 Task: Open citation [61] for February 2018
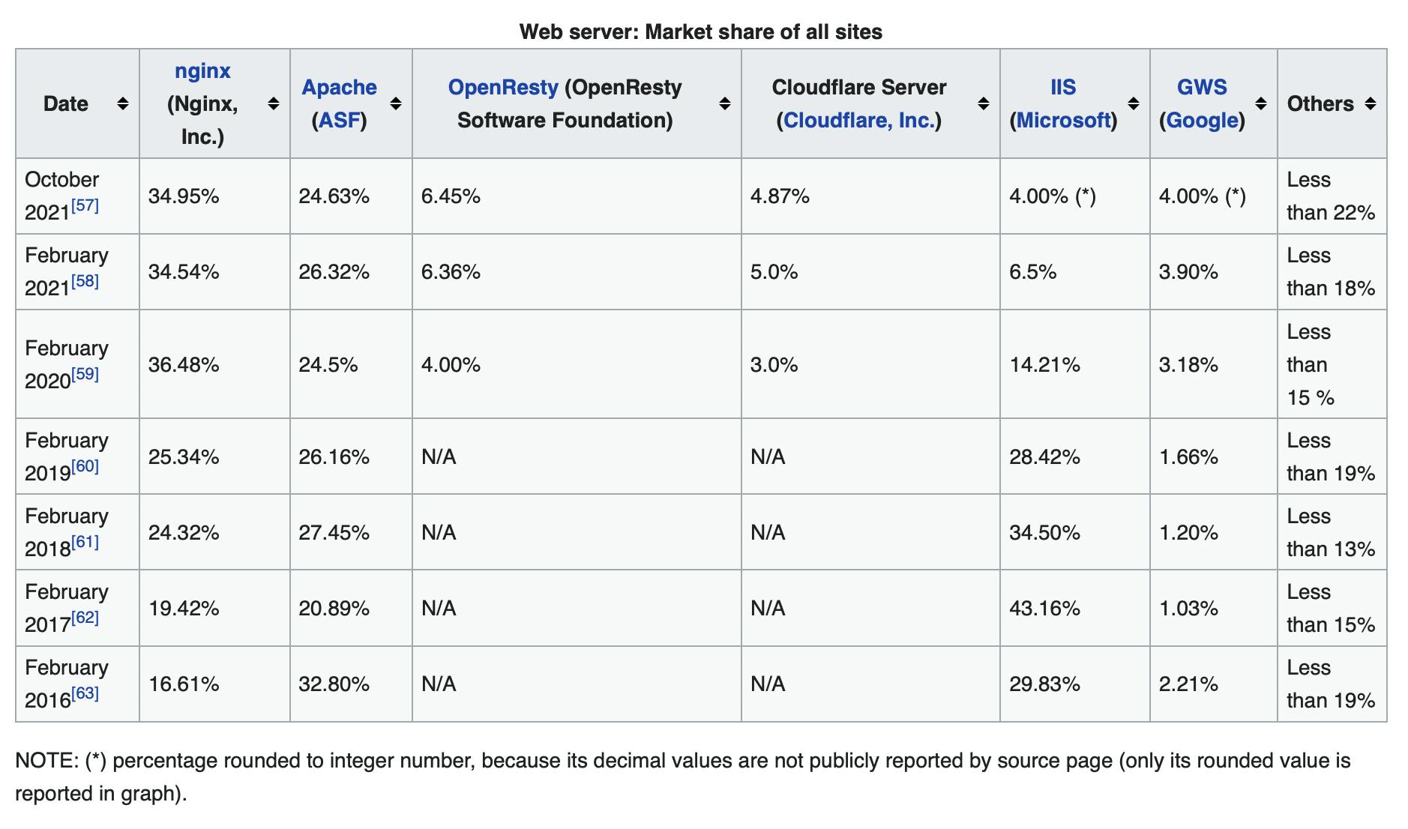(x=85, y=541)
